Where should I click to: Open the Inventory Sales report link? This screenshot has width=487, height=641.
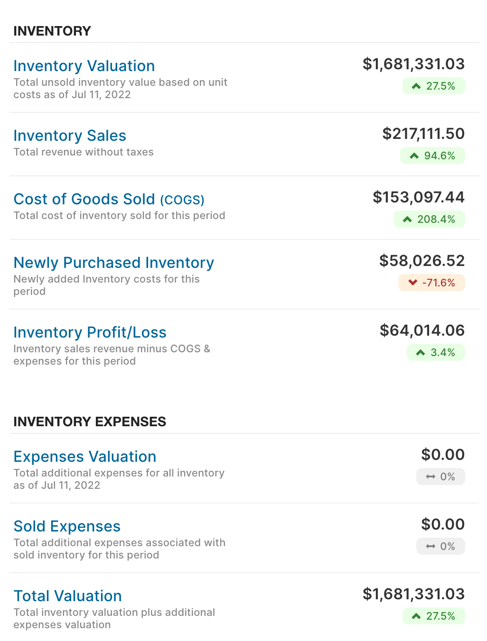point(70,136)
